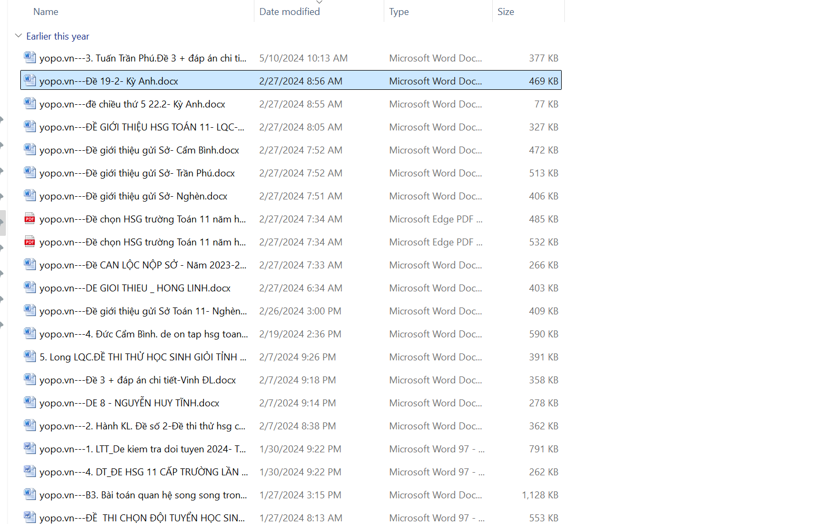Select file 5. Long LQC.ĐỀ THI THỬ HỌC SINH GIỎI
838x524 pixels.
[x=143, y=357]
